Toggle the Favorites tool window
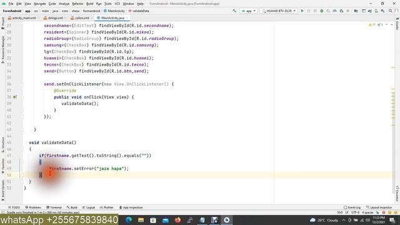400x225 pixels. tap(2, 166)
